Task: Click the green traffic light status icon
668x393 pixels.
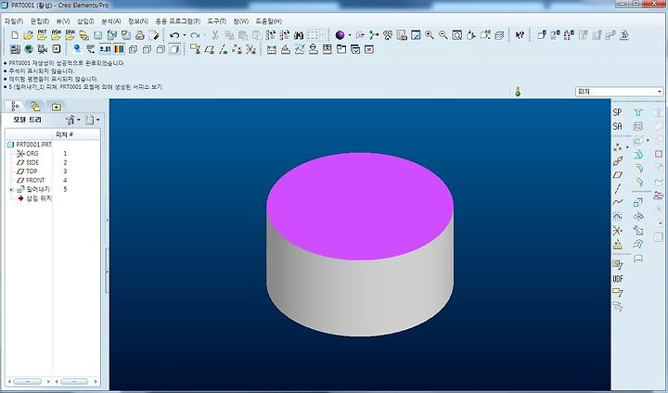Action: pos(518,91)
